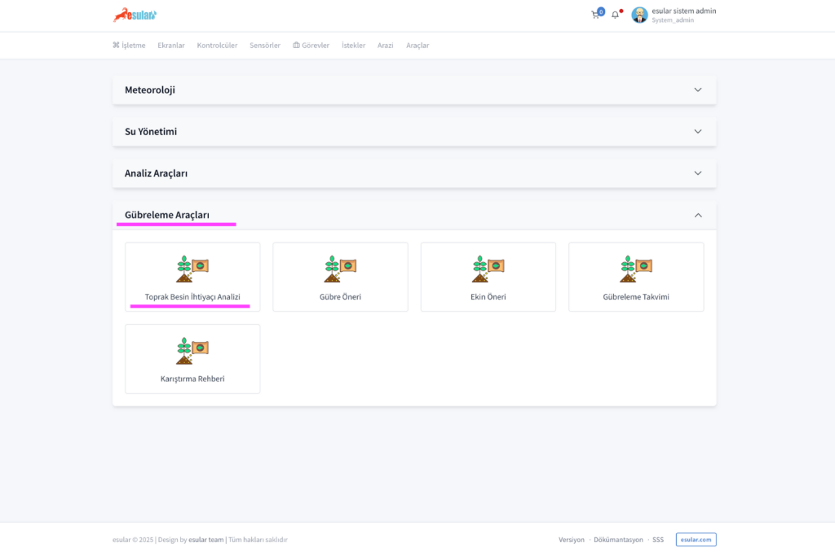Expand the Analiz Araçları section

point(697,173)
